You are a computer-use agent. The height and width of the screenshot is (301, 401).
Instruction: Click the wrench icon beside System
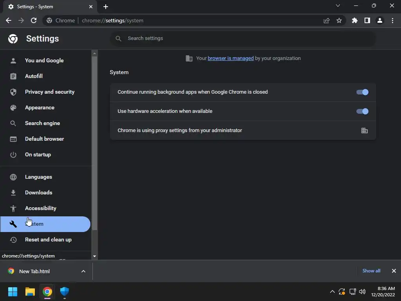point(13,224)
